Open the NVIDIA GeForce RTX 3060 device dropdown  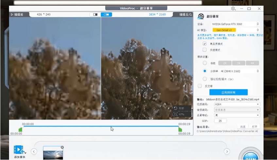tap(235, 24)
